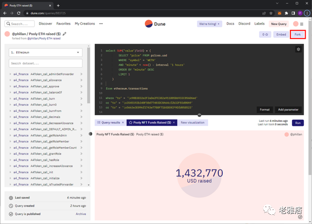Screen dimensions: 312x224
Task: Click the Embed button
Action: pos(281,35)
